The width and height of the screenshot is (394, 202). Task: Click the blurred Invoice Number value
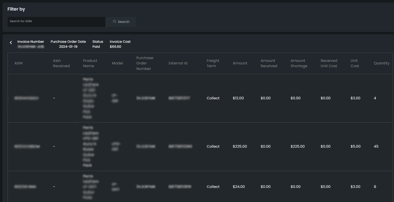point(31,47)
